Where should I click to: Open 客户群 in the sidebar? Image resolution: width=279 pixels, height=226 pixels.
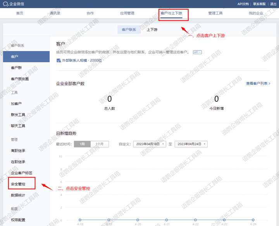point(17,68)
